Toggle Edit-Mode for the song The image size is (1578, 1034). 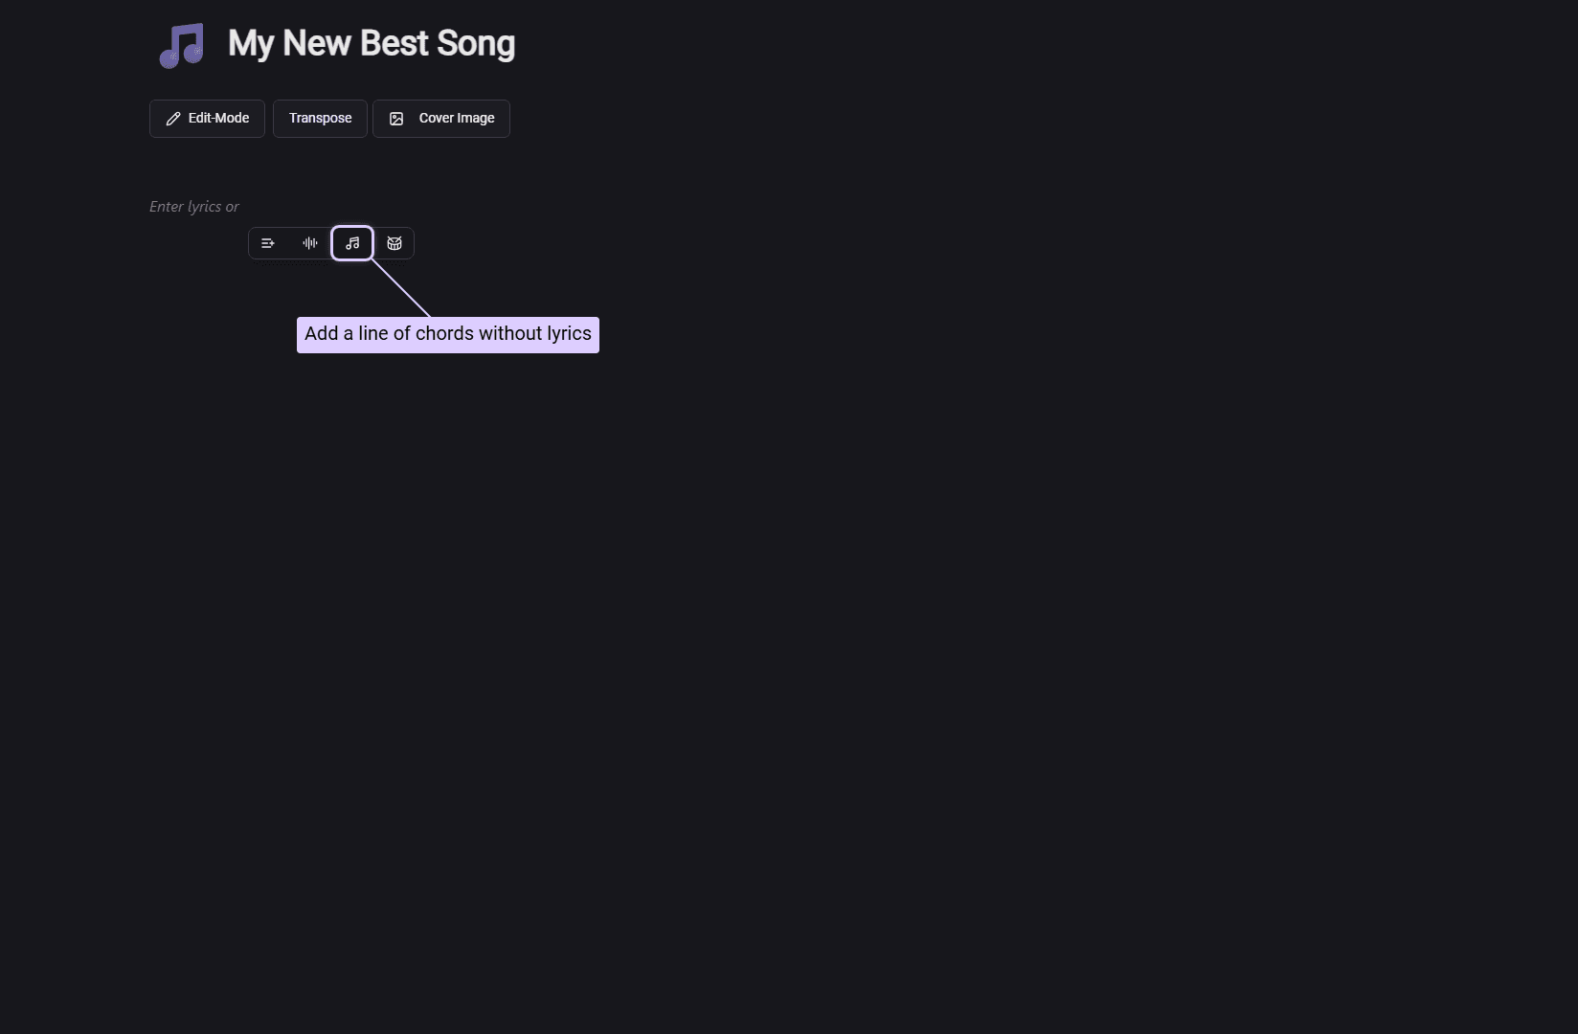pyautogui.click(x=207, y=119)
